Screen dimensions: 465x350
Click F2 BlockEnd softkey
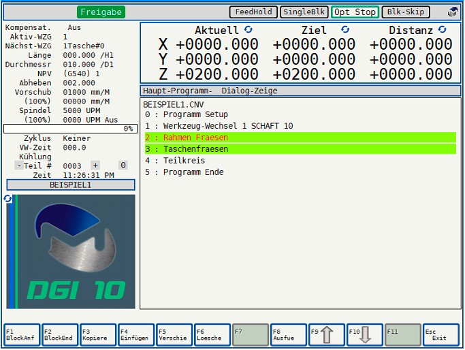pos(60,335)
